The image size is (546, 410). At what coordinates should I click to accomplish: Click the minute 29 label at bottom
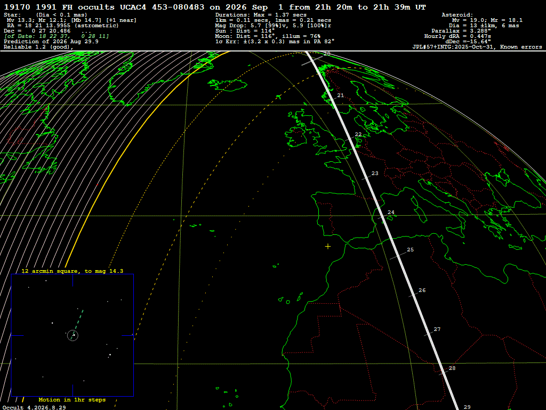pos(467,407)
